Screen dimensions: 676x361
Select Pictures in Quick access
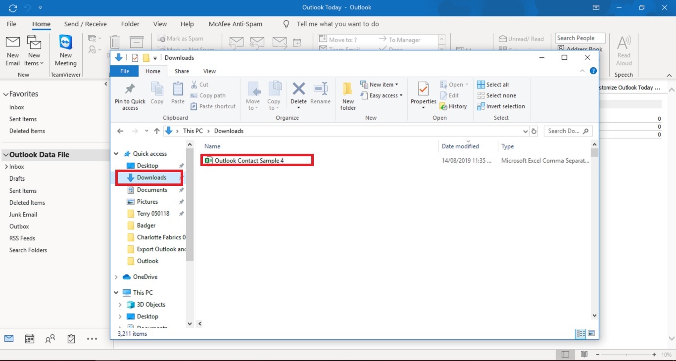pyautogui.click(x=147, y=202)
